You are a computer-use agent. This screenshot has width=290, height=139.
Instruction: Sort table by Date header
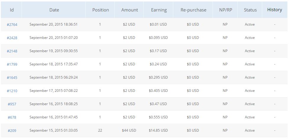click(x=54, y=10)
